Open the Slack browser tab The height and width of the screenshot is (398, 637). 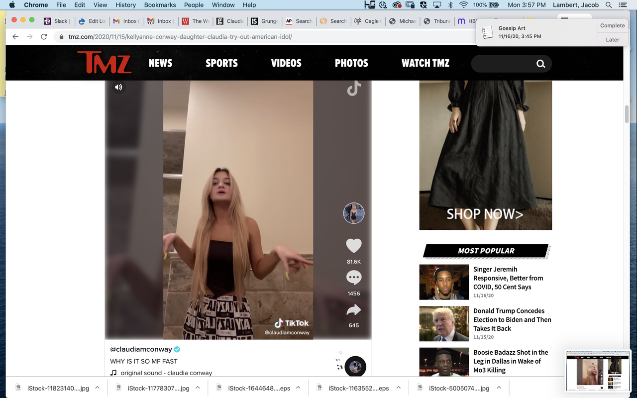pyautogui.click(x=56, y=21)
